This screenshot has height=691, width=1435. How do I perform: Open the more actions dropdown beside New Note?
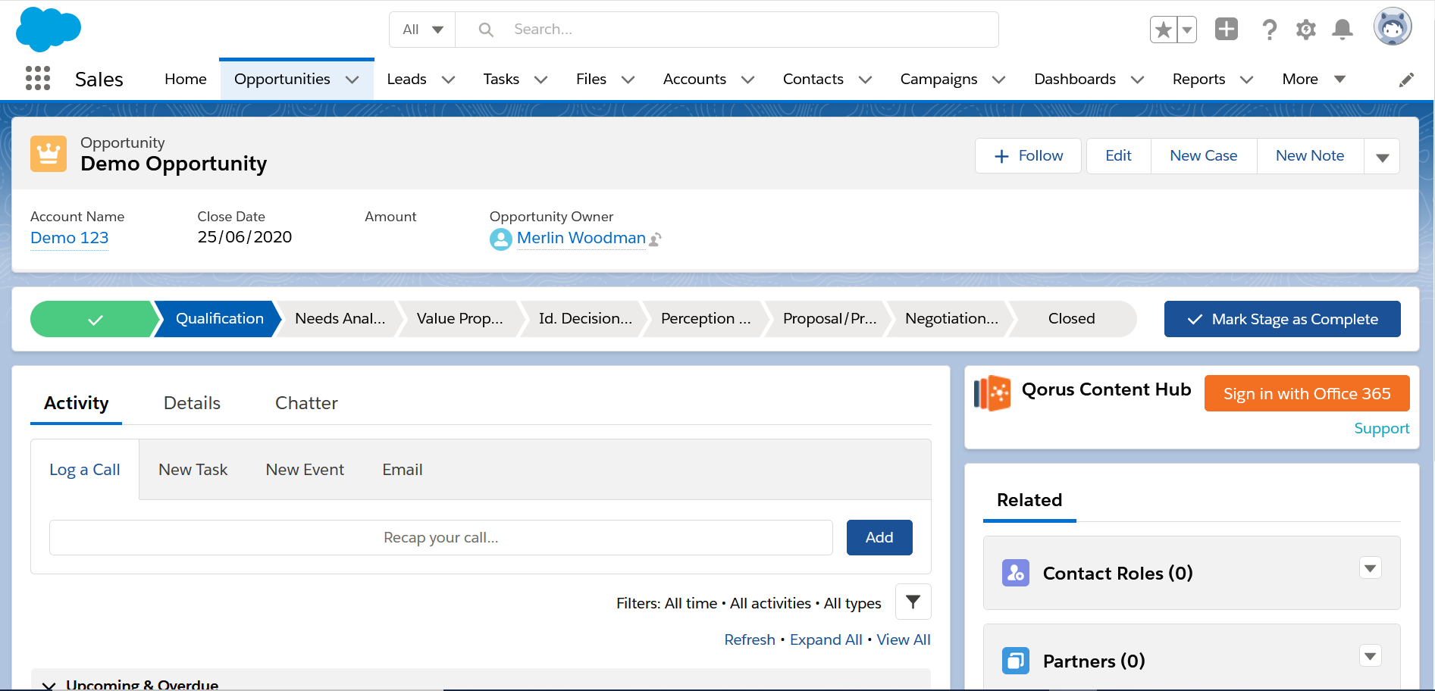pyautogui.click(x=1382, y=157)
